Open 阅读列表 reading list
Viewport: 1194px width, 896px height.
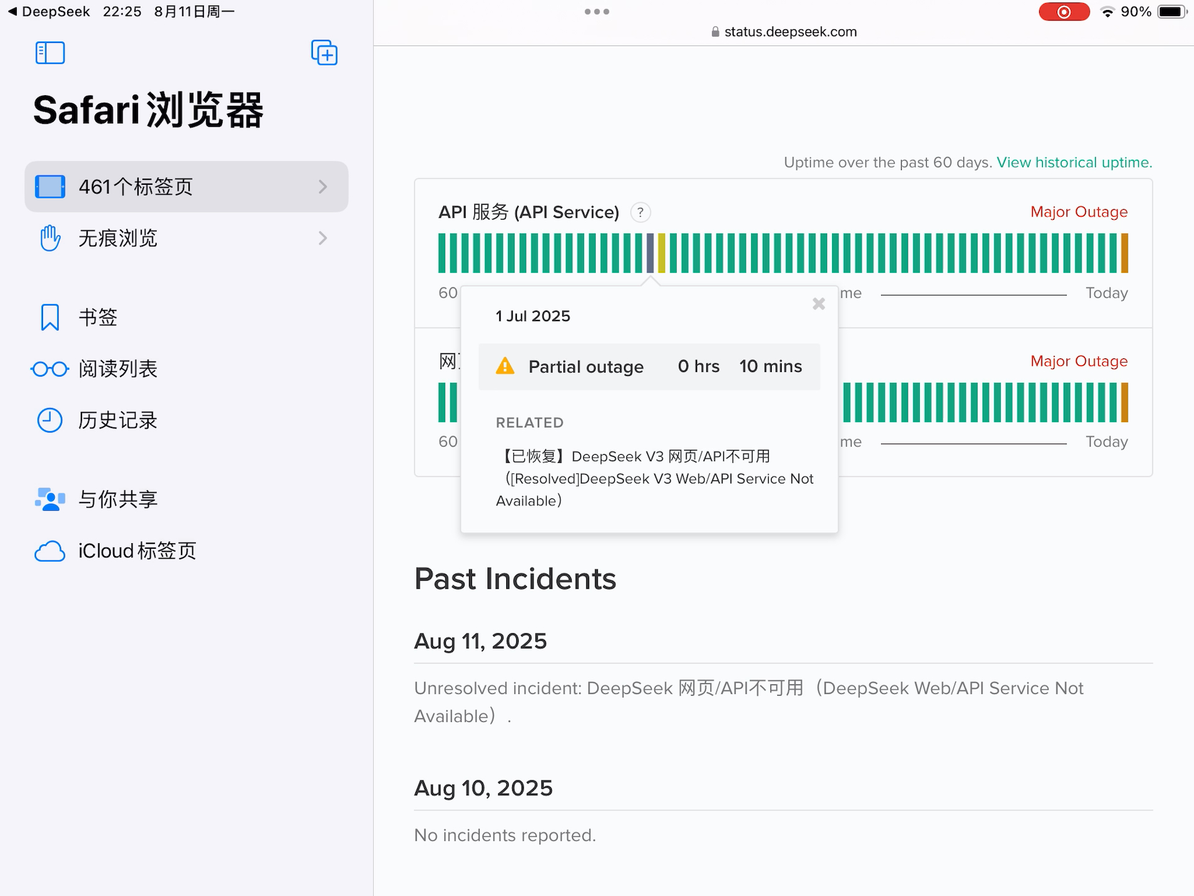point(187,369)
